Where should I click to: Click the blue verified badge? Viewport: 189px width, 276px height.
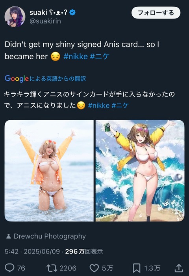point(72,12)
